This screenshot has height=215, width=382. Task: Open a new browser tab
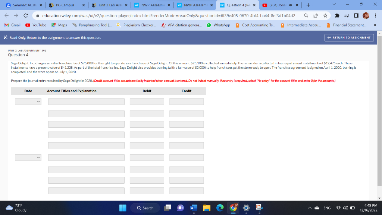point(308,5)
